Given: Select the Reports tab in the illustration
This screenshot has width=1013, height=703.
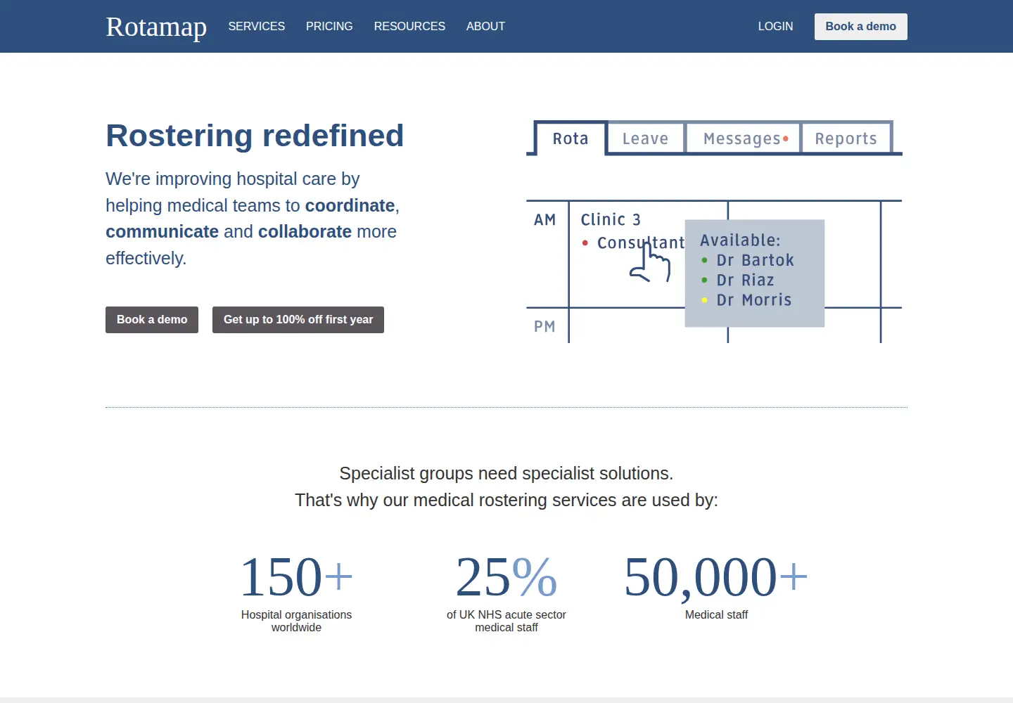Looking at the screenshot, I should click(846, 138).
